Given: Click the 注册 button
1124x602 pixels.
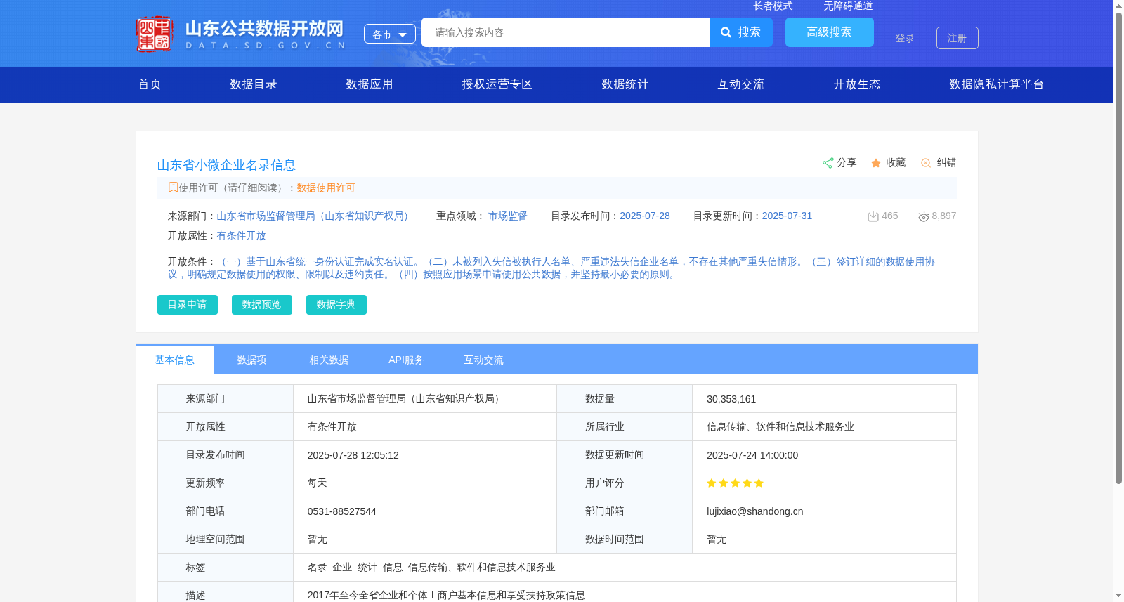Looking at the screenshot, I should point(958,38).
